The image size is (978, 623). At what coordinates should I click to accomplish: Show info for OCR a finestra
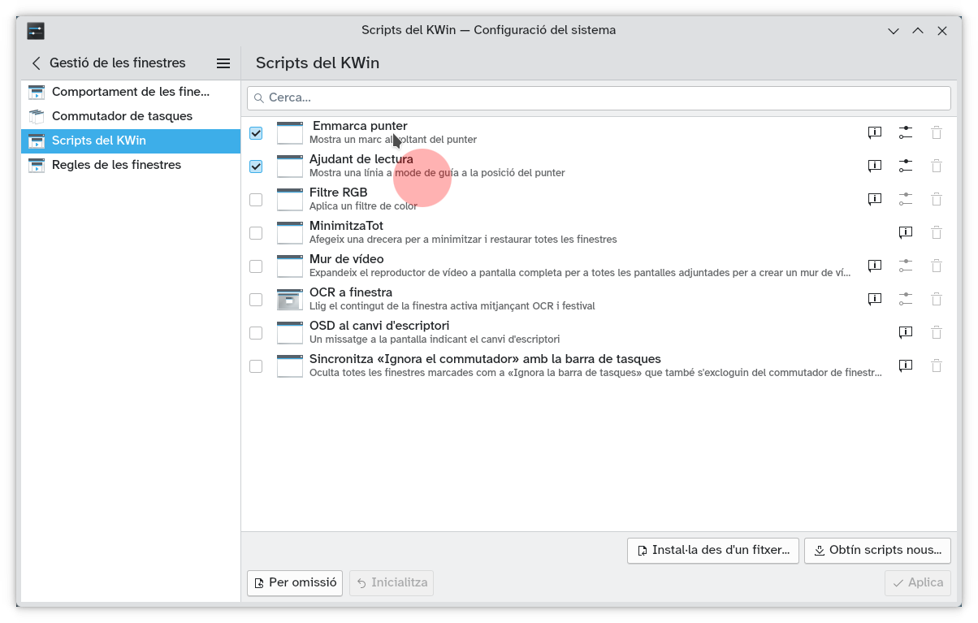[x=875, y=299]
